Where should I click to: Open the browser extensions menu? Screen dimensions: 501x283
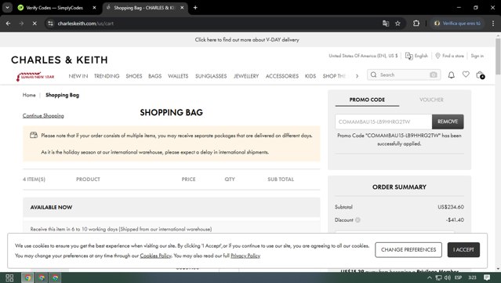pyautogui.click(x=416, y=24)
